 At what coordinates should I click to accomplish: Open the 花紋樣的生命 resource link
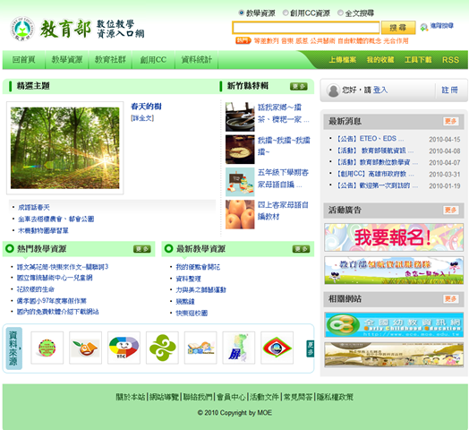point(36,289)
